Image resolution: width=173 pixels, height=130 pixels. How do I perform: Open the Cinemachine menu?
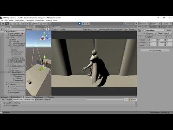pos(40,20)
